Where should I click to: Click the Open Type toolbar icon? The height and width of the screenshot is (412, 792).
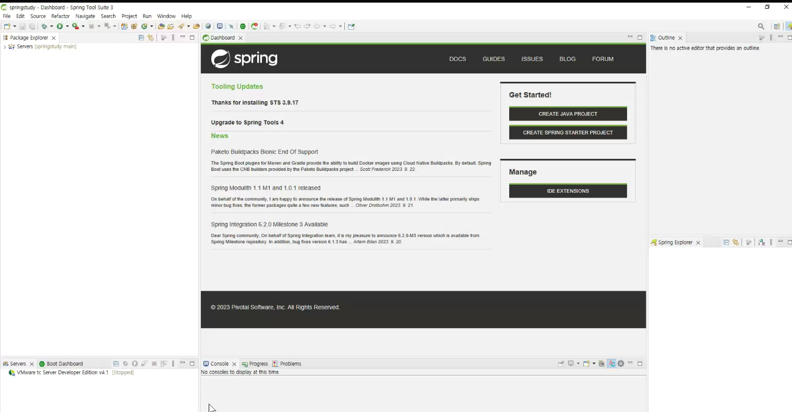(161, 26)
